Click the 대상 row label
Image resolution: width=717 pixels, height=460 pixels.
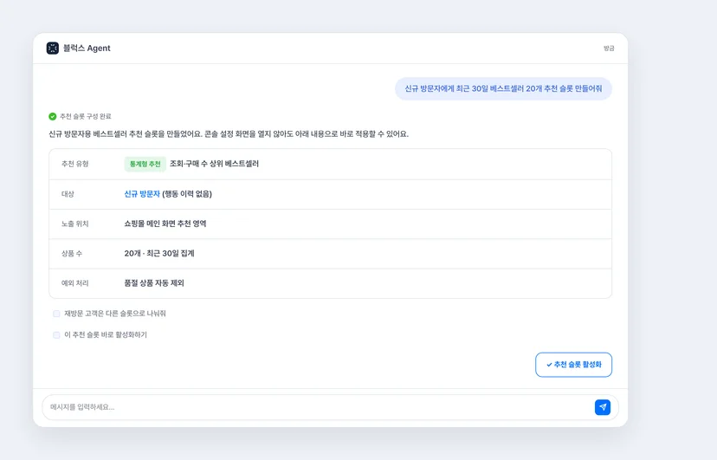(x=68, y=194)
